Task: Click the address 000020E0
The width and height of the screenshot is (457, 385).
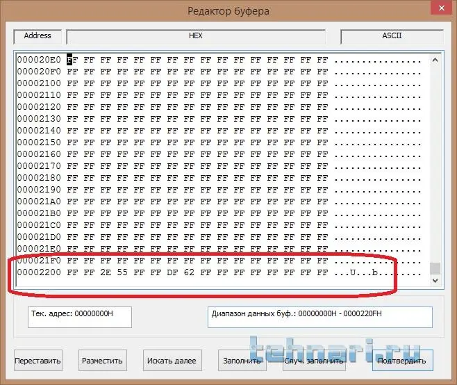Action: (39, 60)
